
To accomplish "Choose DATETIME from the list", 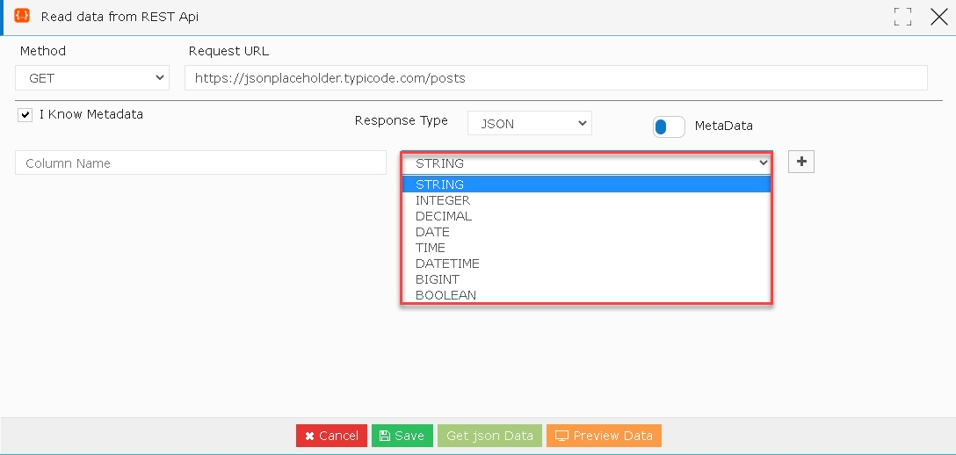I will (587, 264).
